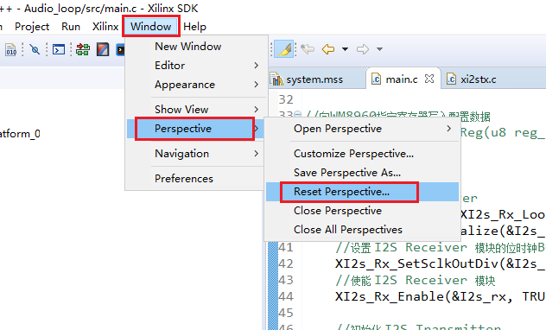Image resolution: width=546 pixels, height=330 pixels.
Task: Click the yellow back navigation arrow
Action: click(328, 49)
